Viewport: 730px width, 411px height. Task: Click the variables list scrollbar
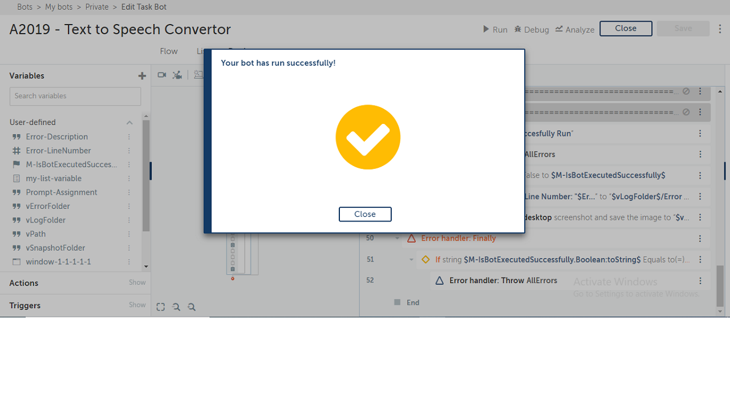pos(146,176)
